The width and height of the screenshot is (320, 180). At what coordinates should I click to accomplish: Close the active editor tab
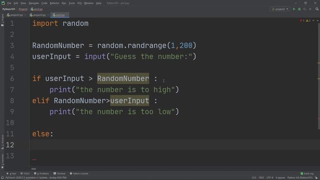[x=67, y=15]
